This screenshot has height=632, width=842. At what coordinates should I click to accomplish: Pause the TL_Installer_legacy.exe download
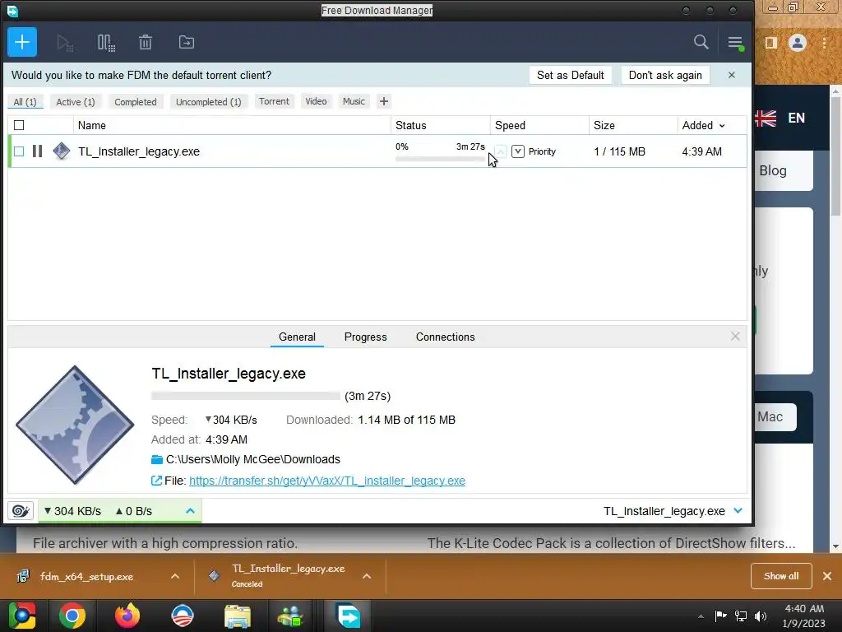pos(37,151)
